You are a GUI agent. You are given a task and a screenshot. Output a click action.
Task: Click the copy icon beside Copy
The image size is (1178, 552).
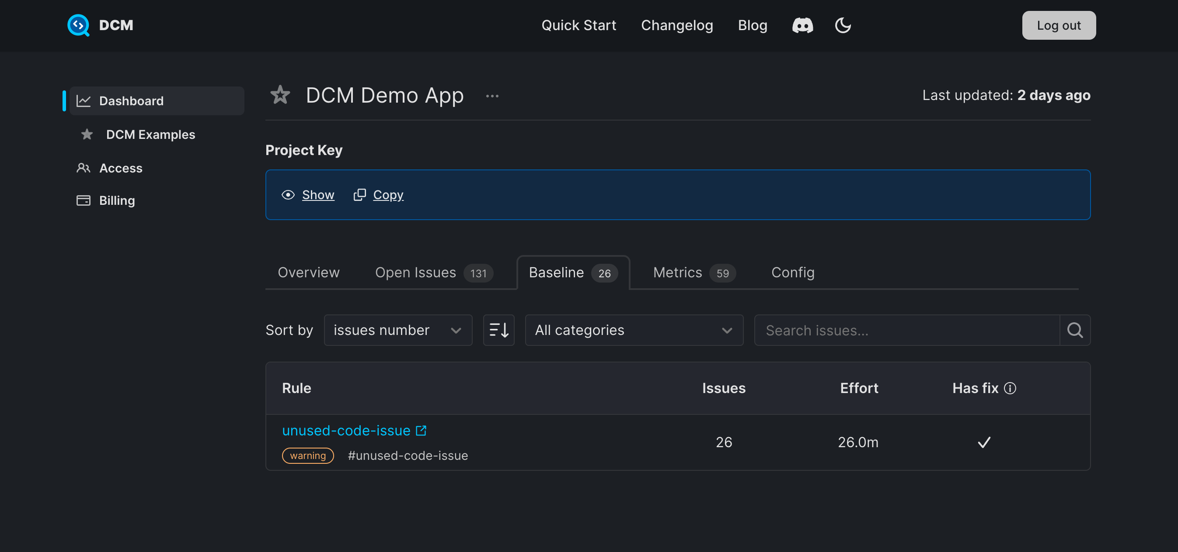point(359,195)
